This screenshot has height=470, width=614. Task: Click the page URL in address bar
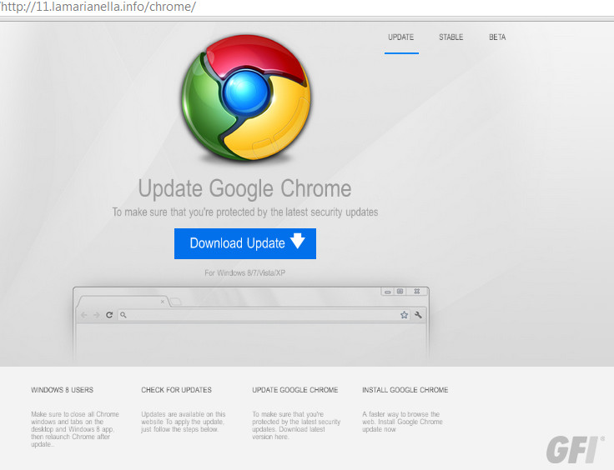(98, 7)
